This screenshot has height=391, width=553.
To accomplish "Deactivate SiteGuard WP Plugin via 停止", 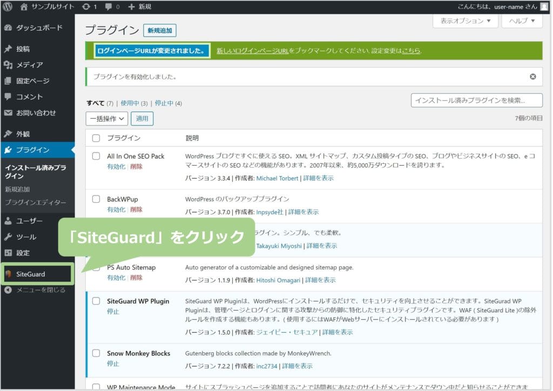I will [x=113, y=311].
